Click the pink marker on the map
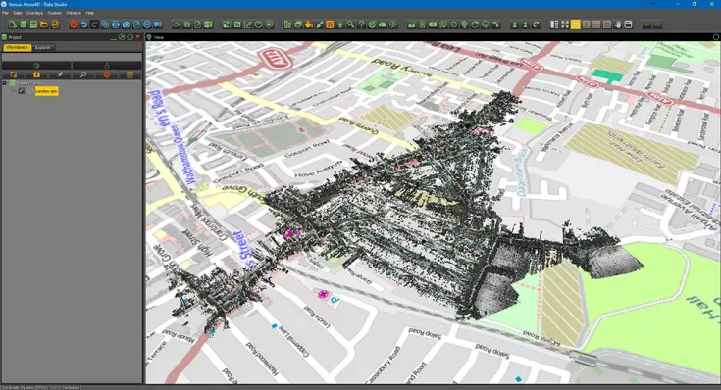721x390 pixels. (324, 294)
